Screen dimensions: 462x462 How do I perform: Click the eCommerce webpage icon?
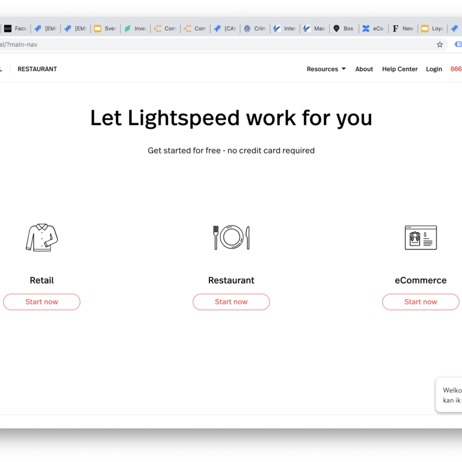coord(420,237)
